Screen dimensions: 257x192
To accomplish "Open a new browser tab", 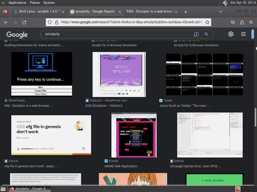I will click(x=185, y=12).
